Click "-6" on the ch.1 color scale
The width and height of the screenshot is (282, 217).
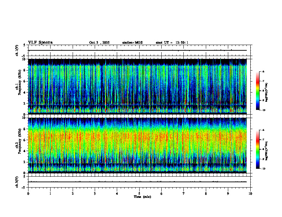(263, 72)
